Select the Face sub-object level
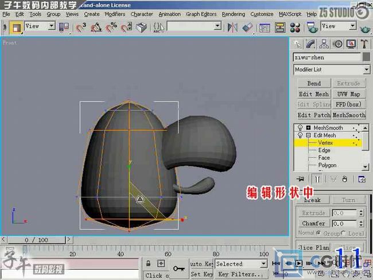 324,158
